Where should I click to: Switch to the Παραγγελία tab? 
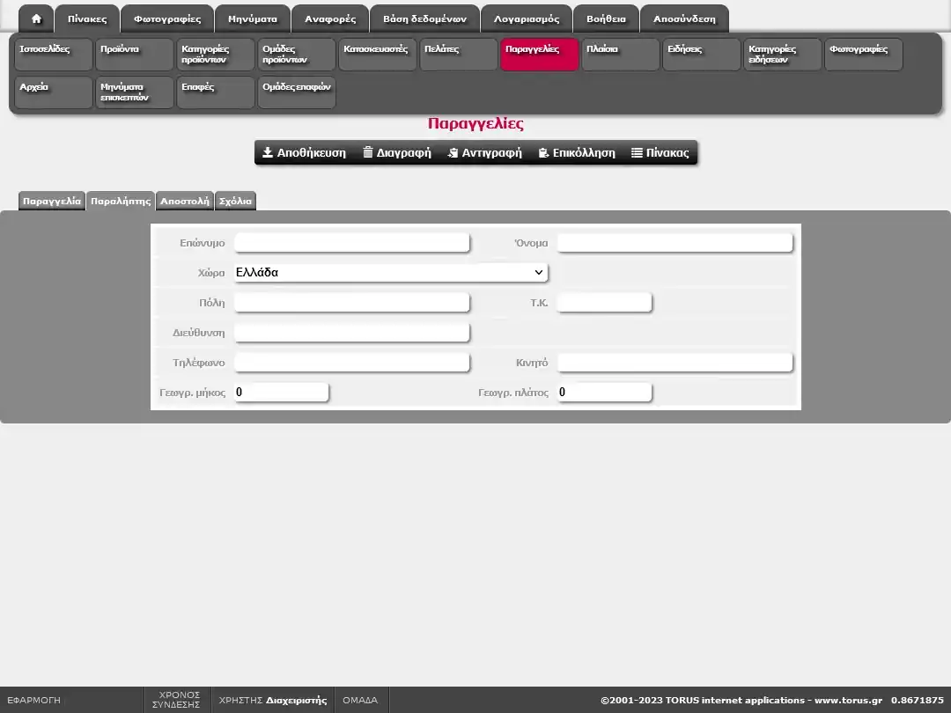pyautogui.click(x=52, y=201)
